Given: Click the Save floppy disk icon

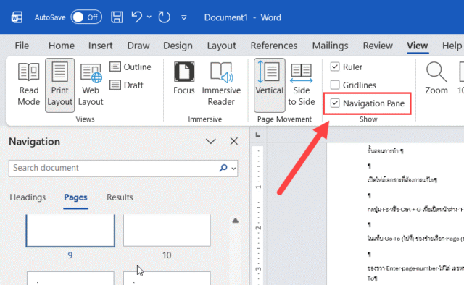Looking at the screenshot, I should [x=117, y=17].
